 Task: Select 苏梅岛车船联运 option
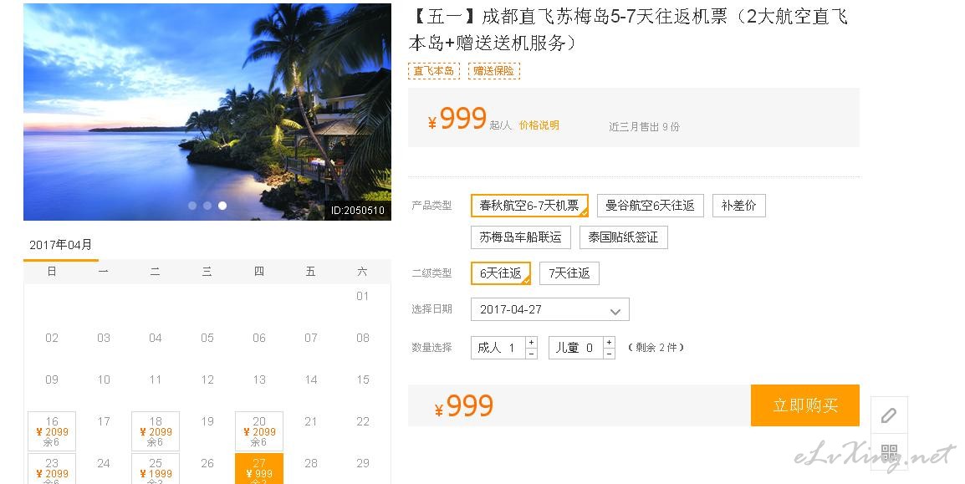click(x=521, y=237)
